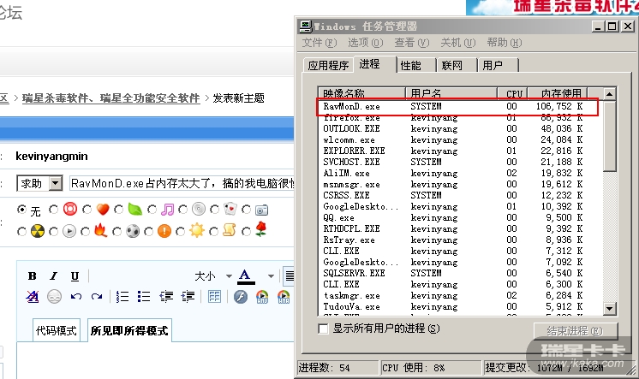Click the yellow sun topic icon
Image resolution: width=639 pixels, height=379 pixels.
(196, 231)
